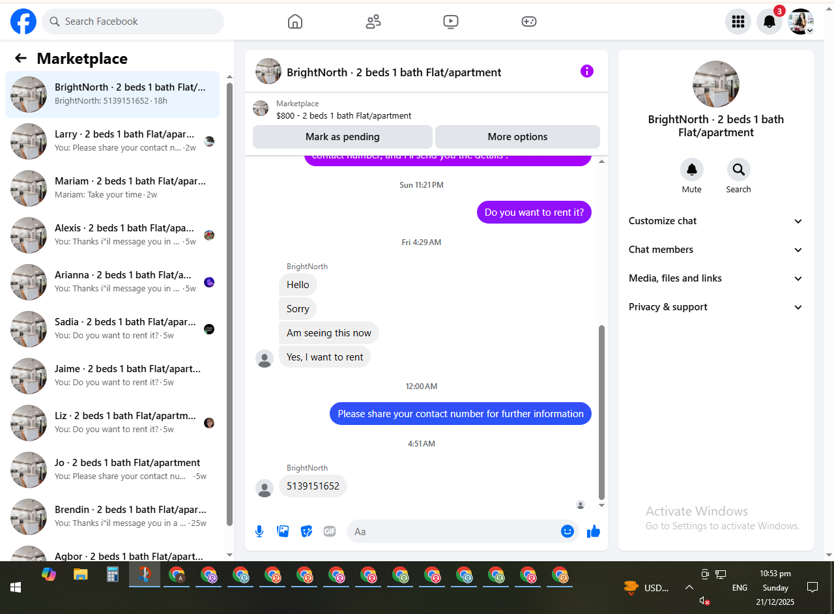Expand the Privacy & support section
Image resolution: width=834 pixels, height=614 pixels.
pyautogui.click(x=716, y=307)
